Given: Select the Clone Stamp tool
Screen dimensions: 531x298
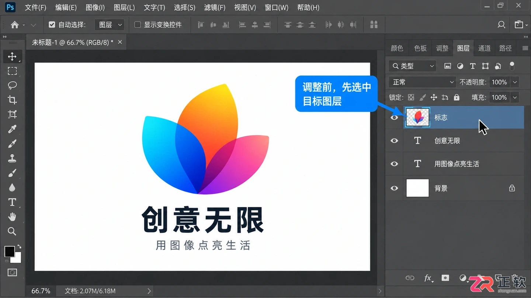Looking at the screenshot, I should click(x=12, y=158).
